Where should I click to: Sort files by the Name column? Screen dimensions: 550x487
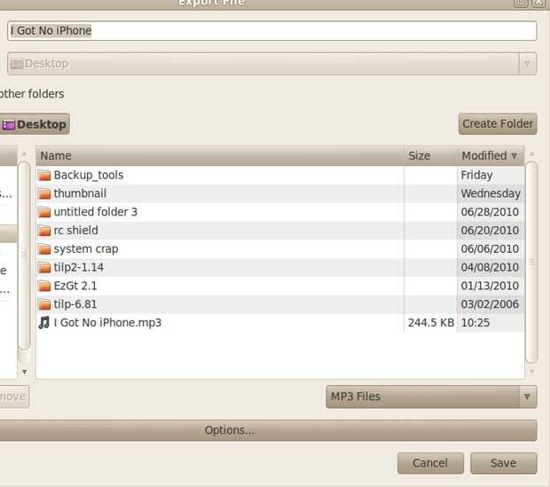[220, 156]
